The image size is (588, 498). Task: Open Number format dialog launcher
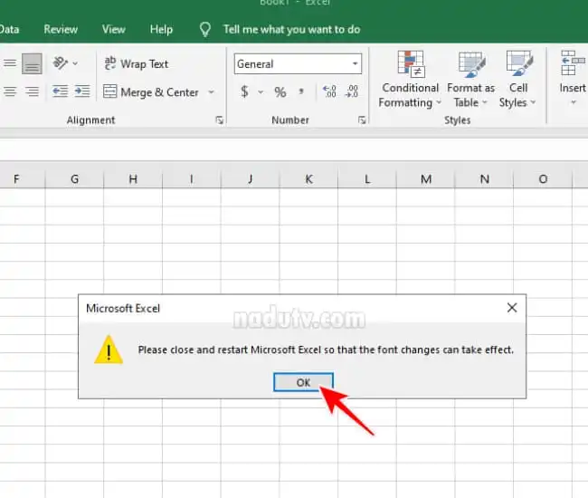click(362, 120)
